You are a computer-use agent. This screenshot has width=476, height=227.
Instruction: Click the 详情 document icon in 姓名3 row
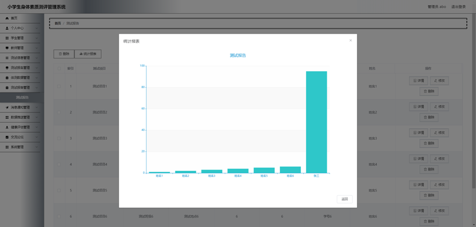pyautogui.click(x=415, y=133)
